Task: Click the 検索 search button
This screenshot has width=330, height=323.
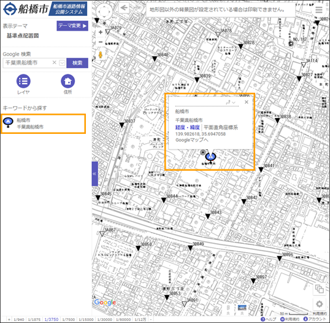Action: [77, 63]
